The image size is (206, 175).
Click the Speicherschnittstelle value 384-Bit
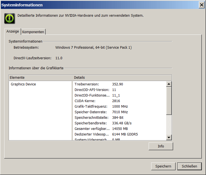click(118, 118)
